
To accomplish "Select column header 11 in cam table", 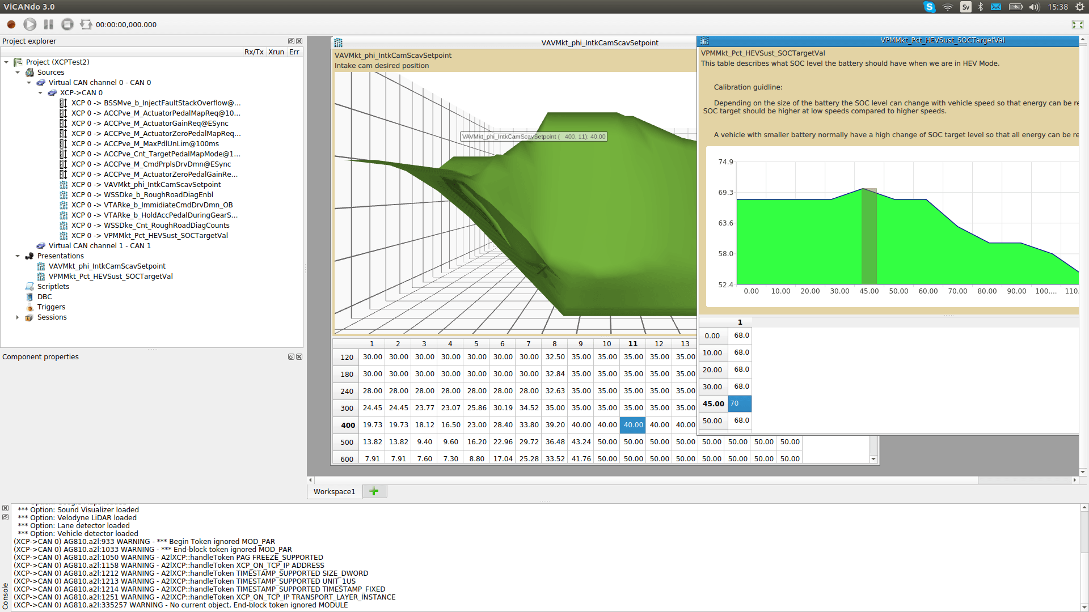I will pos(633,343).
